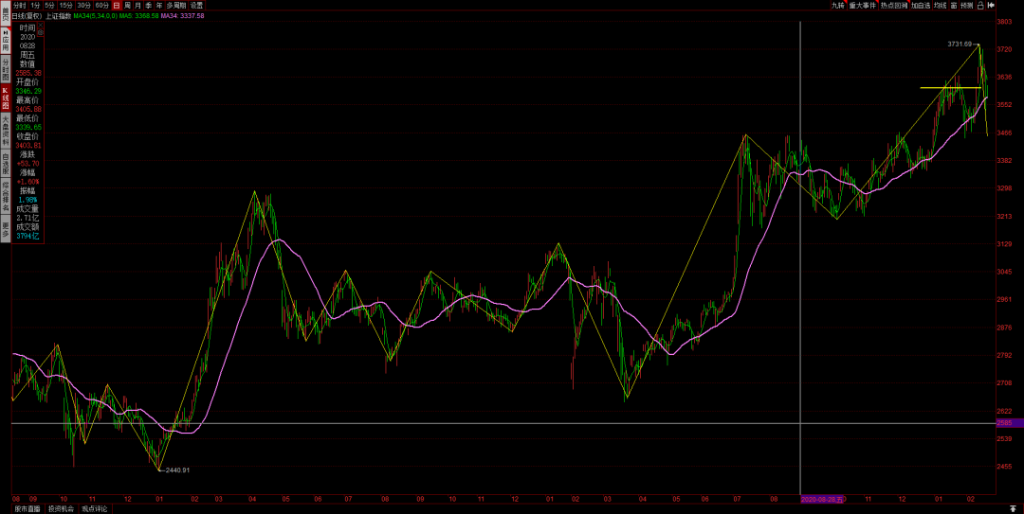Click the MA5: 3368.58 value
1024x514 pixels.
coord(139,16)
